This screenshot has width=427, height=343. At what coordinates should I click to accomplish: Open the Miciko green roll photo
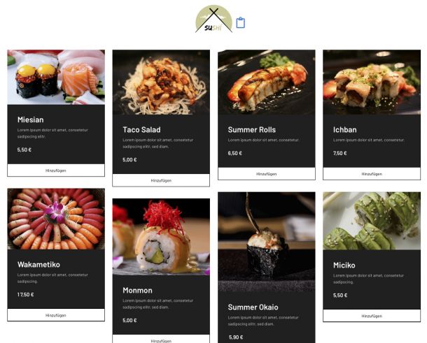click(x=372, y=221)
